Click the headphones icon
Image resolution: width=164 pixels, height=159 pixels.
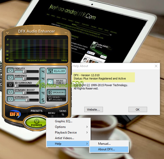coord(50,98)
